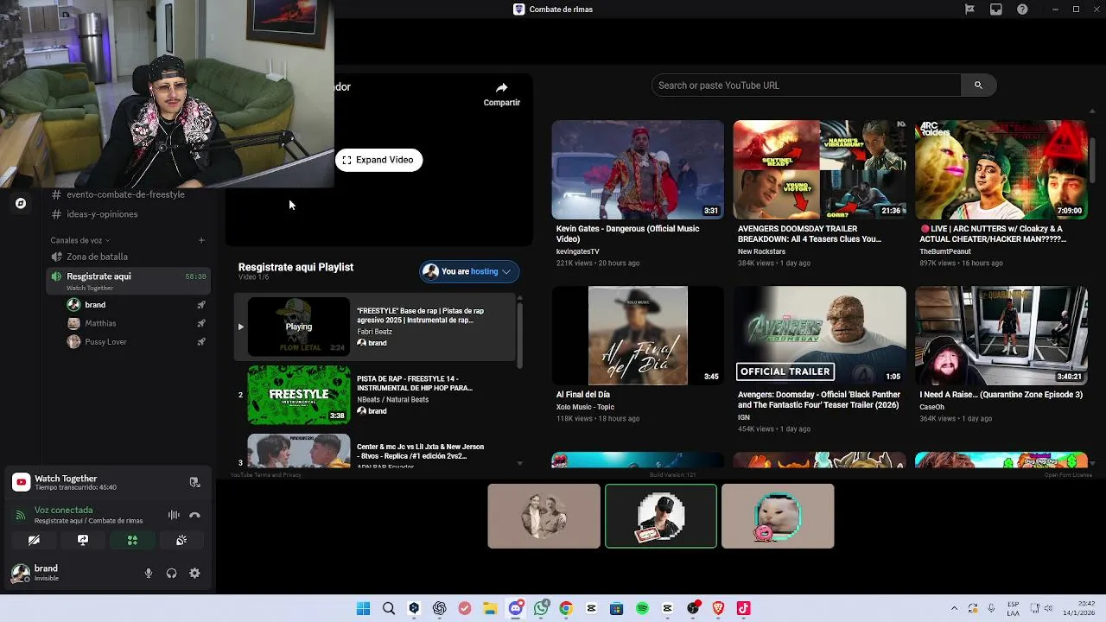1106x622 pixels.
Task: Open Discord user settings gear
Action: pyautogui.click(x=194, y=573)
